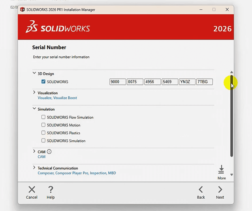Viewport: 252px width, 211px height.
Task: Click serial field containing 5469
Action: 170,82
